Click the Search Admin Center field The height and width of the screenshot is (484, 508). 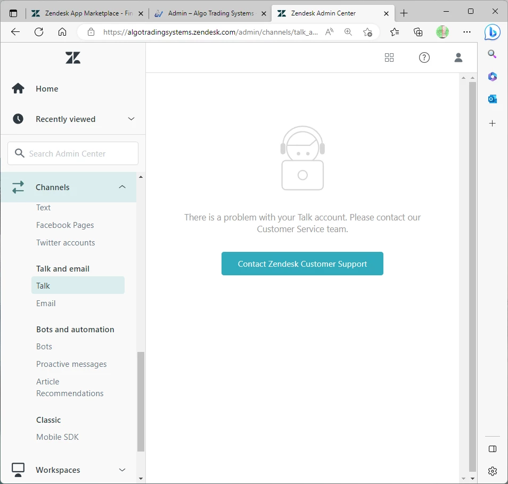pos(73,153)
